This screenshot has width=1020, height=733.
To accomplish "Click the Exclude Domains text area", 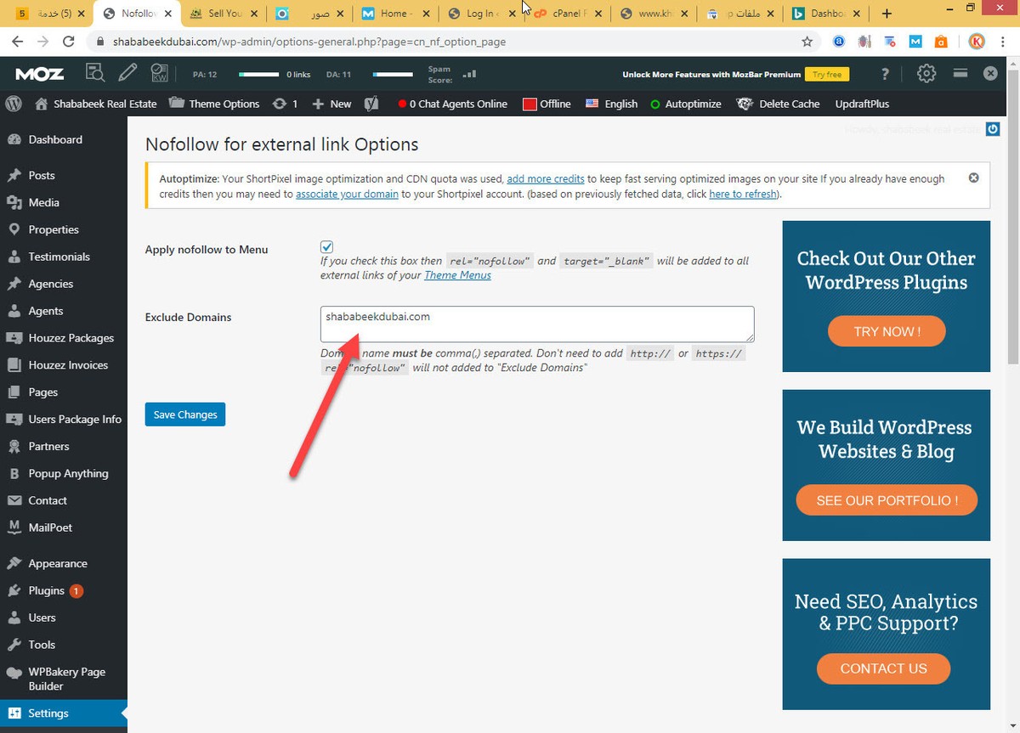I will 537,324.
